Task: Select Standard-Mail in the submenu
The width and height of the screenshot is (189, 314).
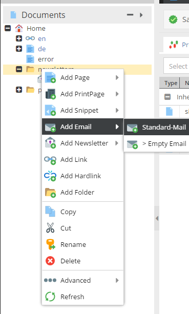Action: pyautogui.click(x=157, y=127)
